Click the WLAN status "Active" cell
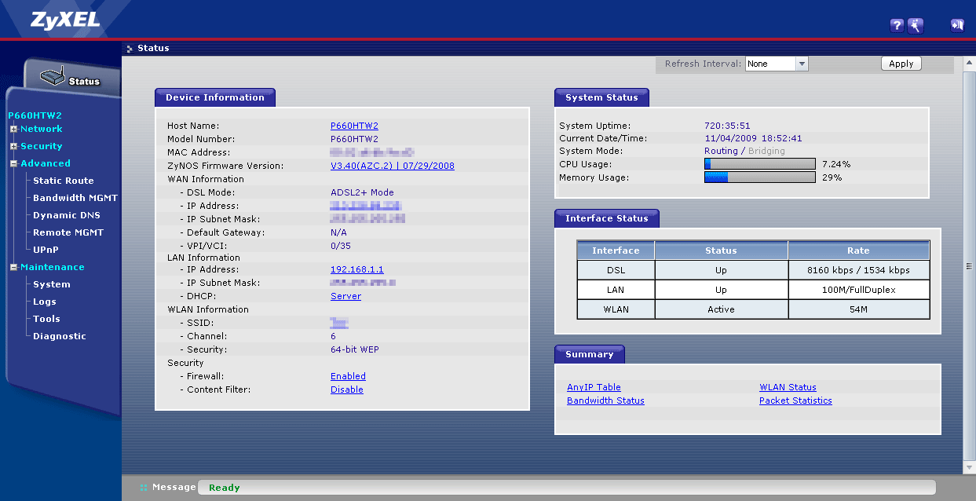 click(x=721, y=309)
